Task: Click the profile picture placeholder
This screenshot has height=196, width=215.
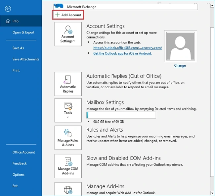Action: point(181,46)
